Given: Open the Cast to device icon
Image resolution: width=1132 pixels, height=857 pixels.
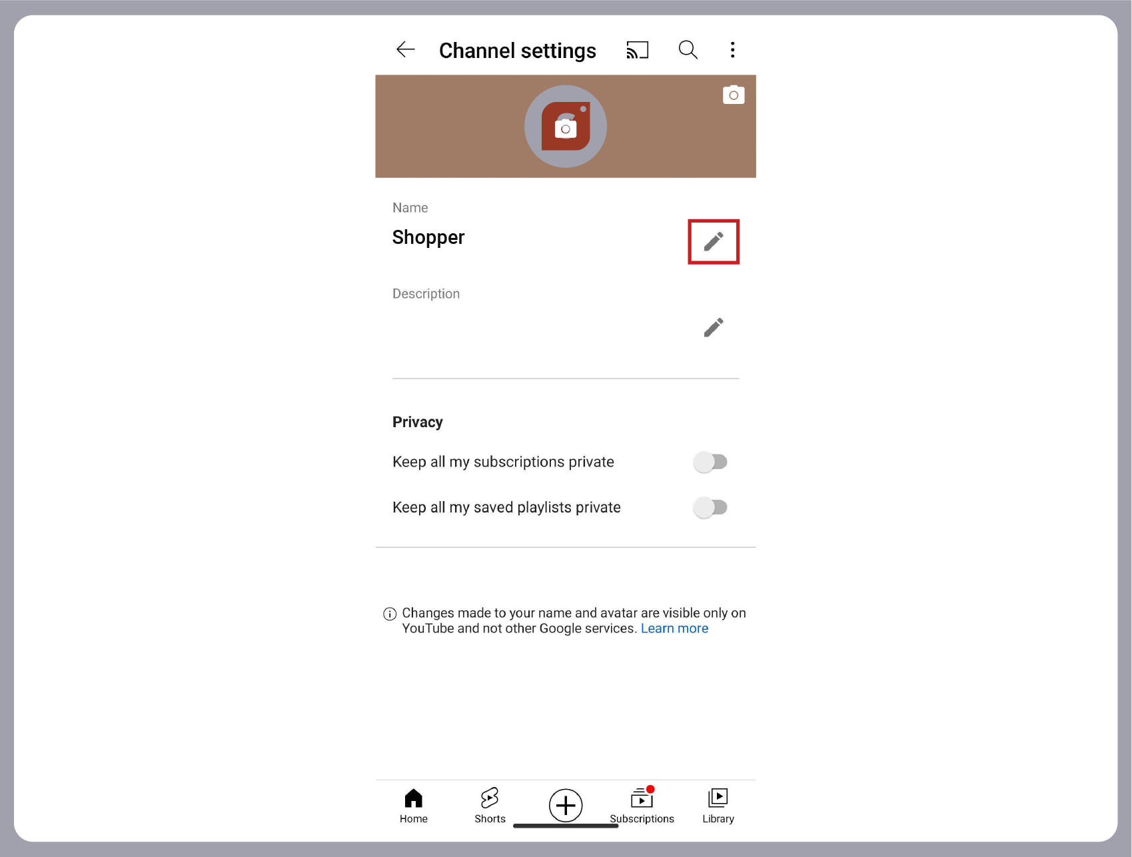Looking at the screenshot, I should click(637, 50).
